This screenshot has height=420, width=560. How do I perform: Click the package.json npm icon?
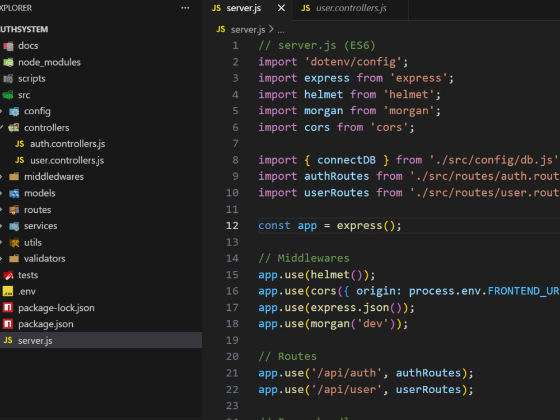[8, 324]
